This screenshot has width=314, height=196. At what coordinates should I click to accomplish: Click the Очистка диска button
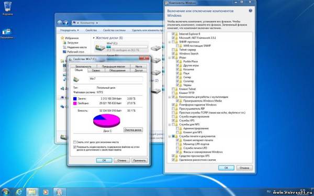[x=133, y=130]
